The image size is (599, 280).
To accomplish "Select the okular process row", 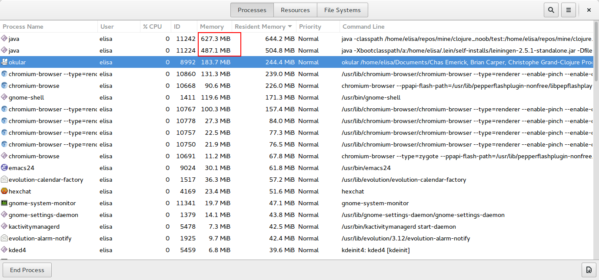I will coord(296,62).
